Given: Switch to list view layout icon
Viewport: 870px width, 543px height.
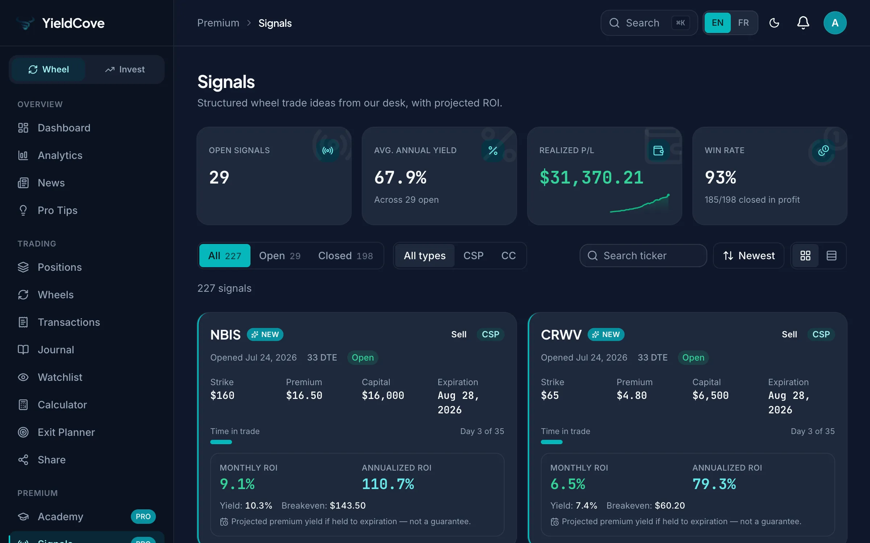Looking at the screenshot, I should [x=831, y=256].
